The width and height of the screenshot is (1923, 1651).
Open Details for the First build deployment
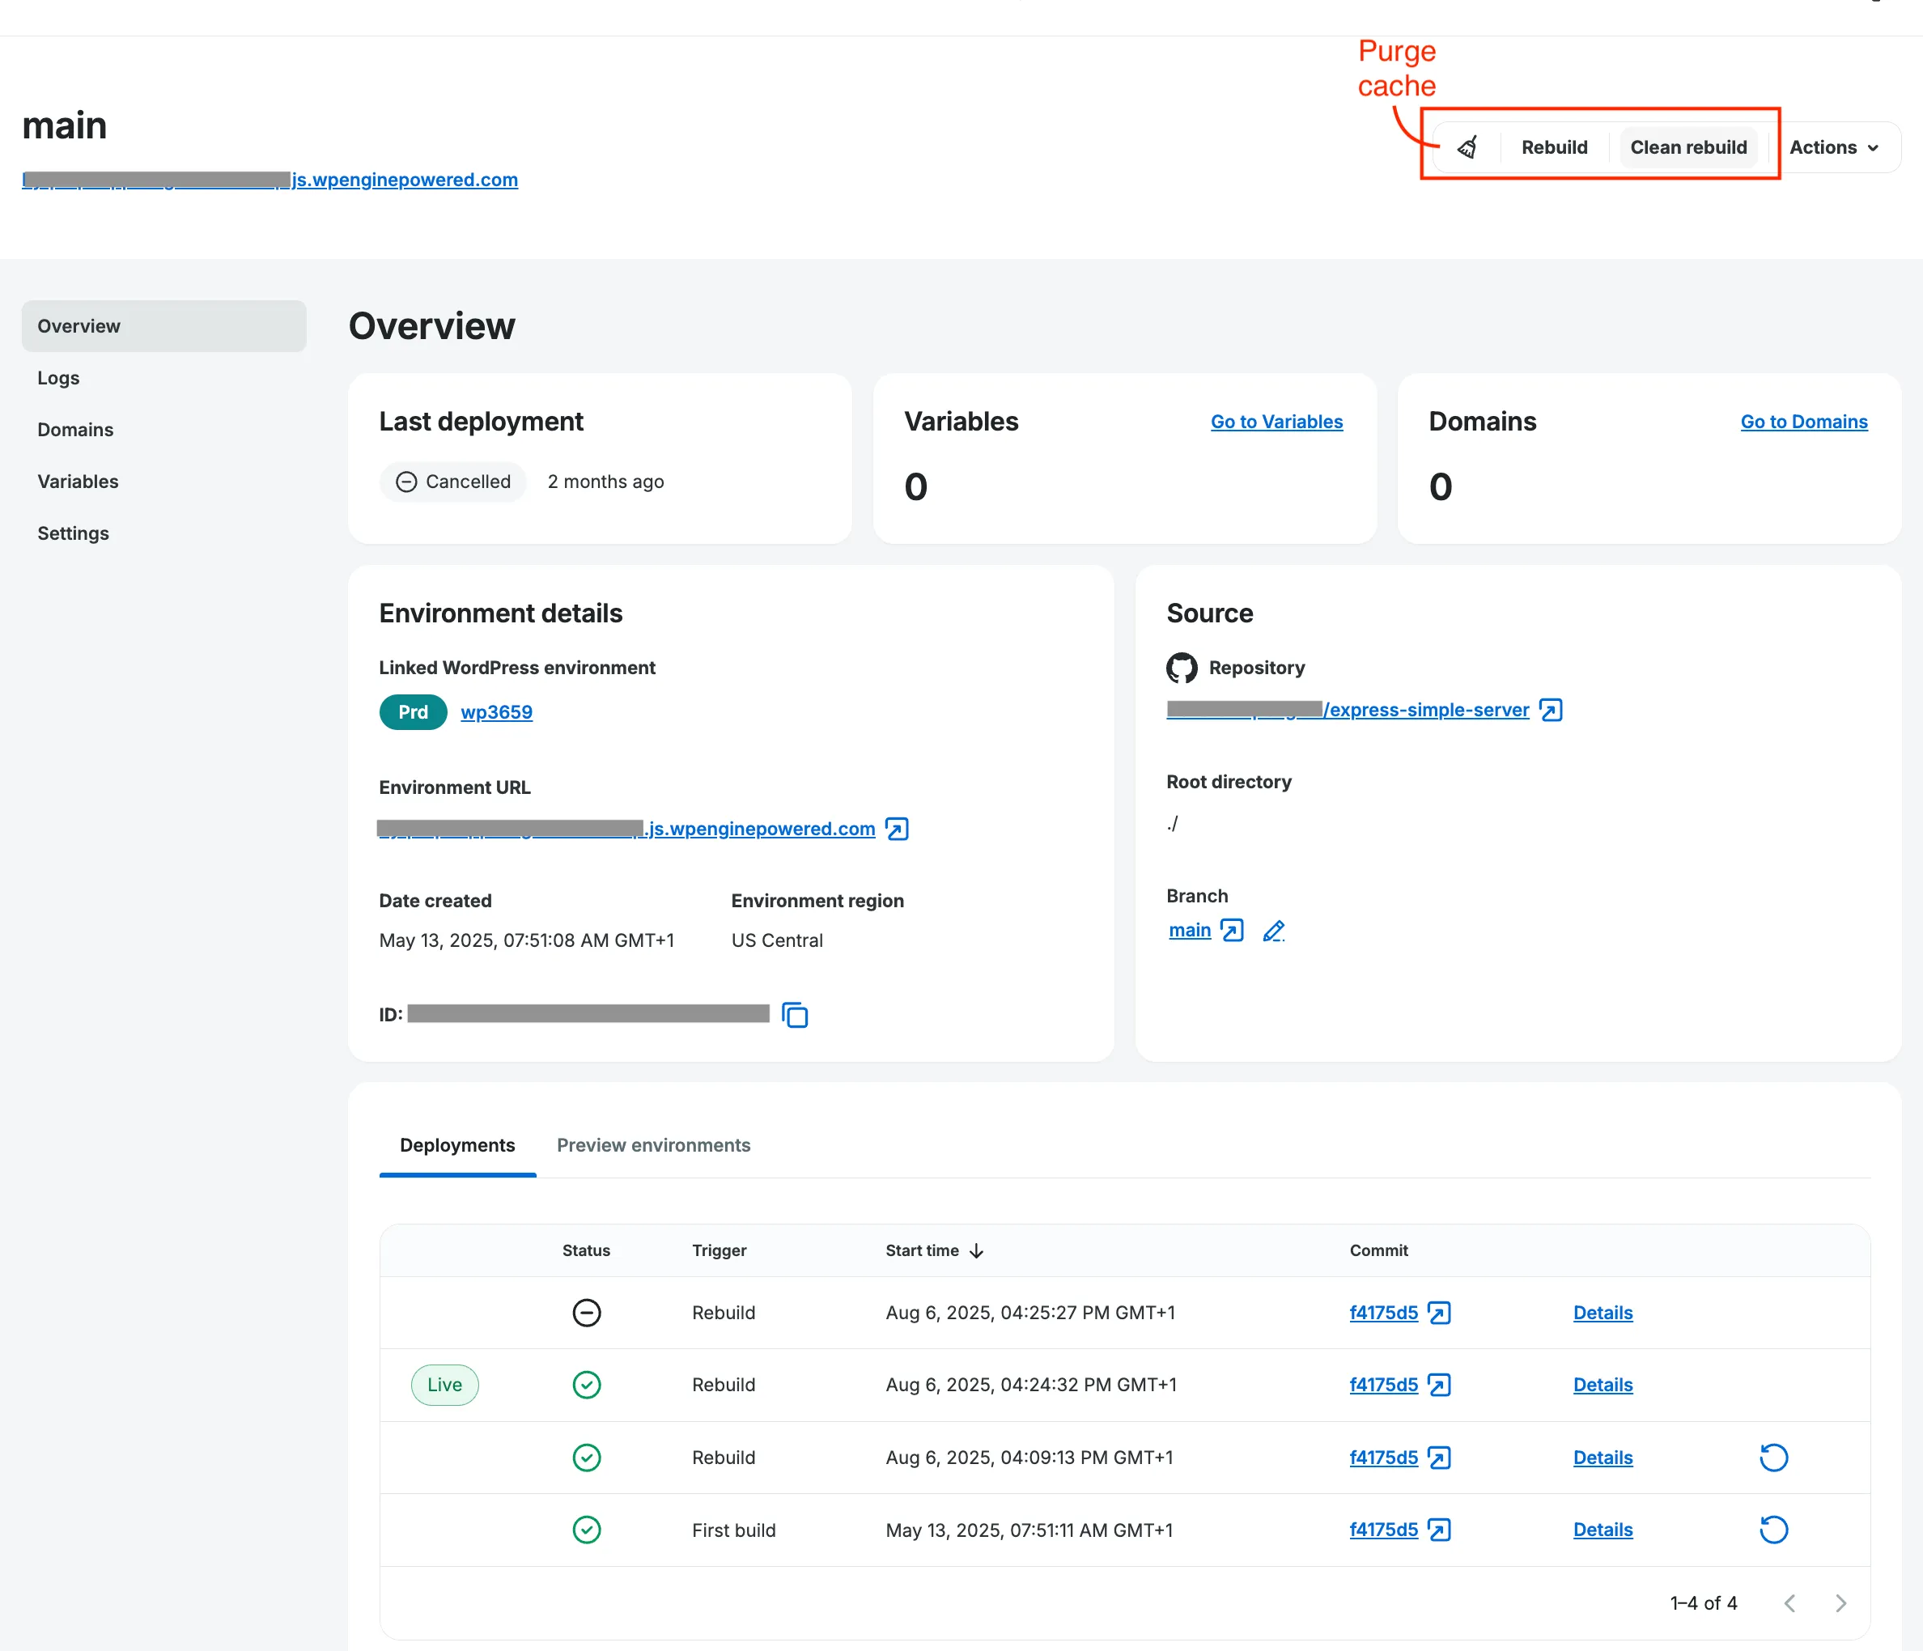1602,1530
